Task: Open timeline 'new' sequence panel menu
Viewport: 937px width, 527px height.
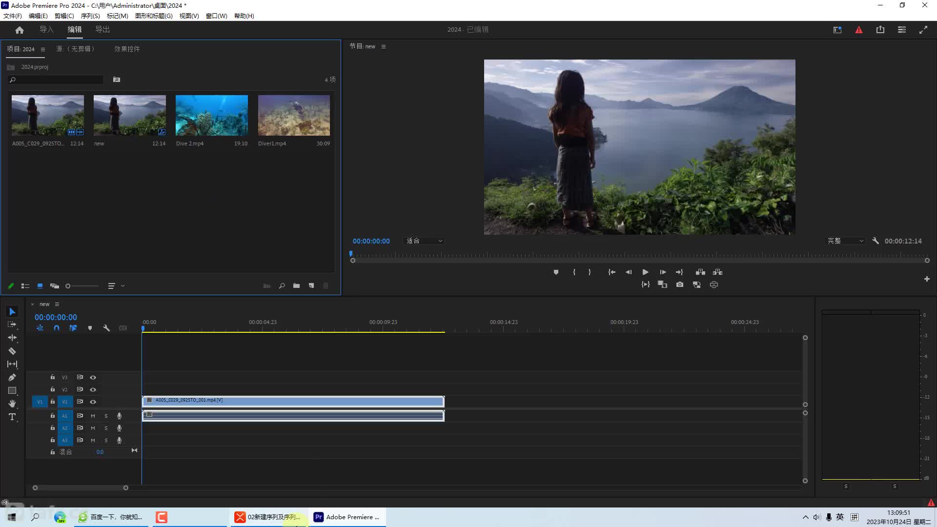Action: click(57, 304)
